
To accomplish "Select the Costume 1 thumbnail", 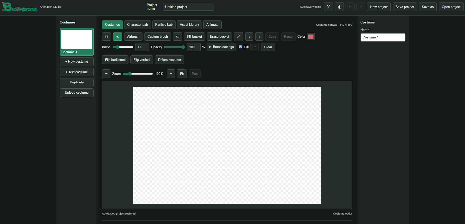I will click(77, 42).
